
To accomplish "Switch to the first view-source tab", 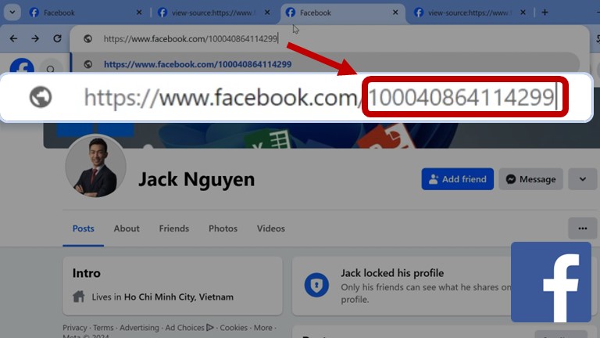I will coord(214,13).
